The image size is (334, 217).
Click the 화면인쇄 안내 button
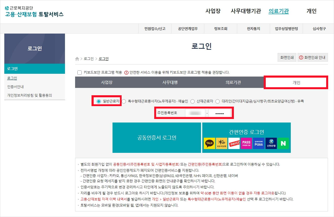point(313,57)
